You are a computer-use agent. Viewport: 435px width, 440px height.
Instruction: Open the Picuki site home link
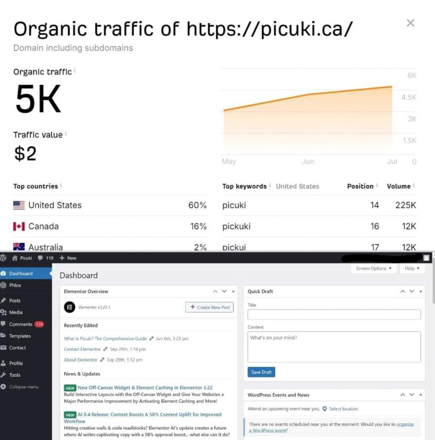(x=22, y=258)
